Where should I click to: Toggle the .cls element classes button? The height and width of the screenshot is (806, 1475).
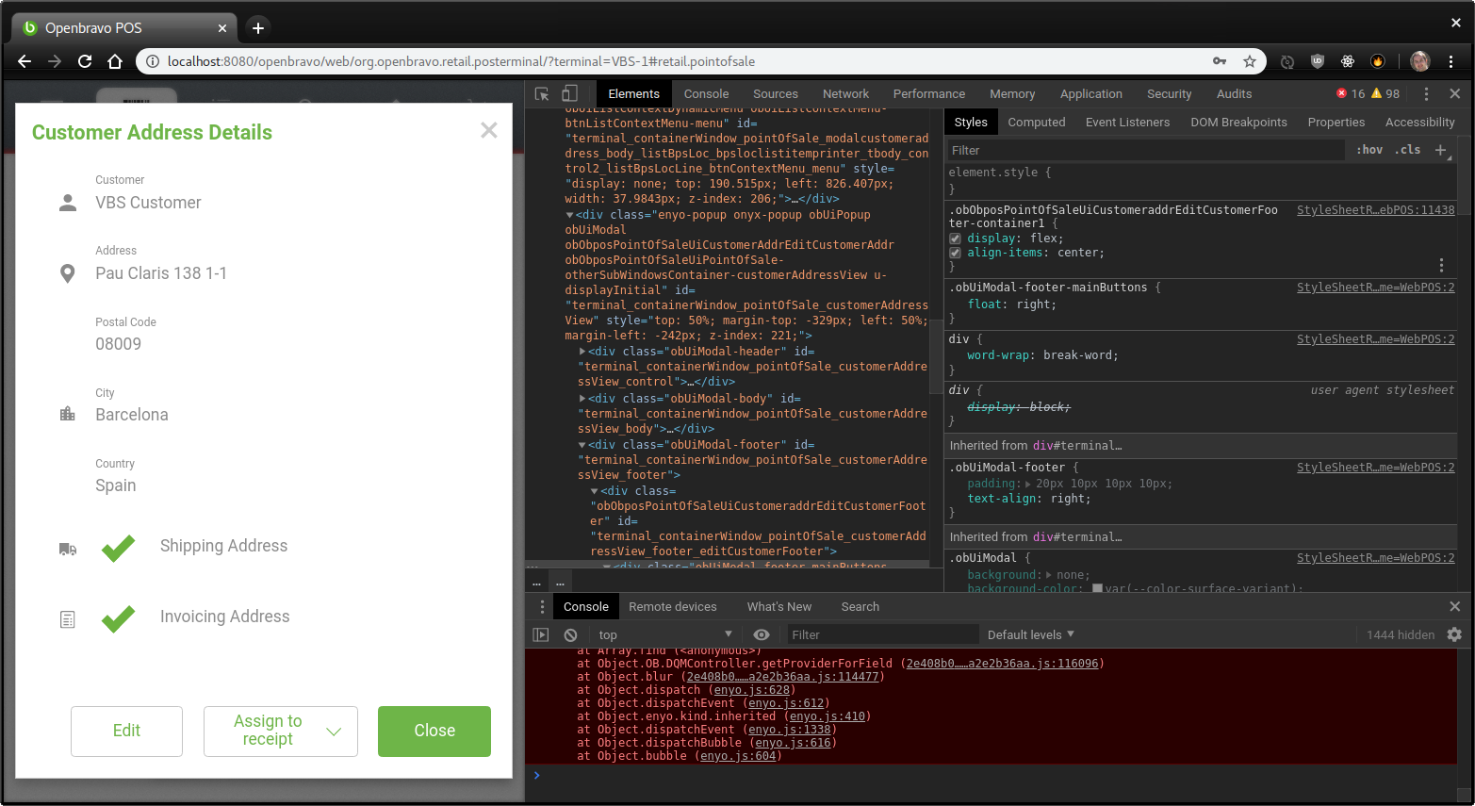point(1408,150)
